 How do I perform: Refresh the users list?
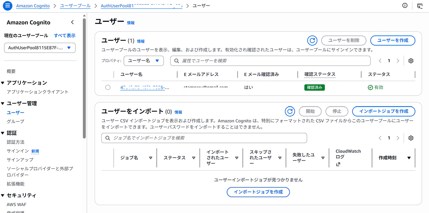tap(312, 41)
